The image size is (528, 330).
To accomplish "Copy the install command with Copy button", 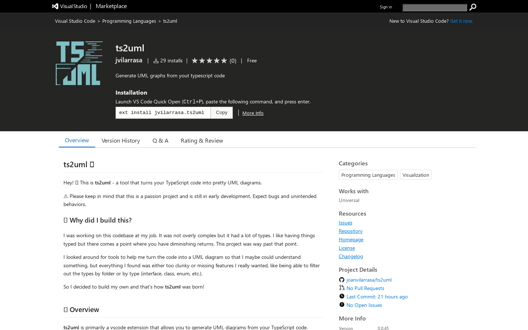I will click(x=222, y=113).
